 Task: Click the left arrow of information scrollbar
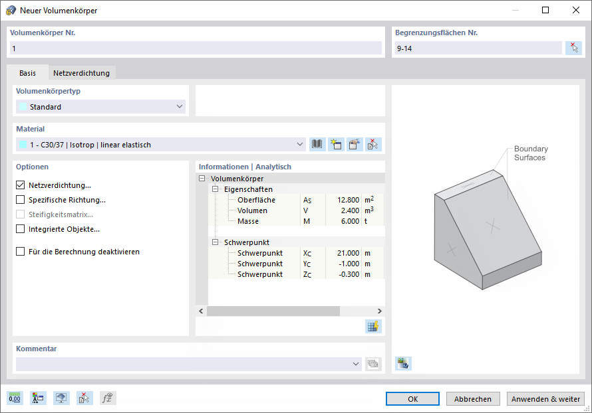tap(201, 311)
